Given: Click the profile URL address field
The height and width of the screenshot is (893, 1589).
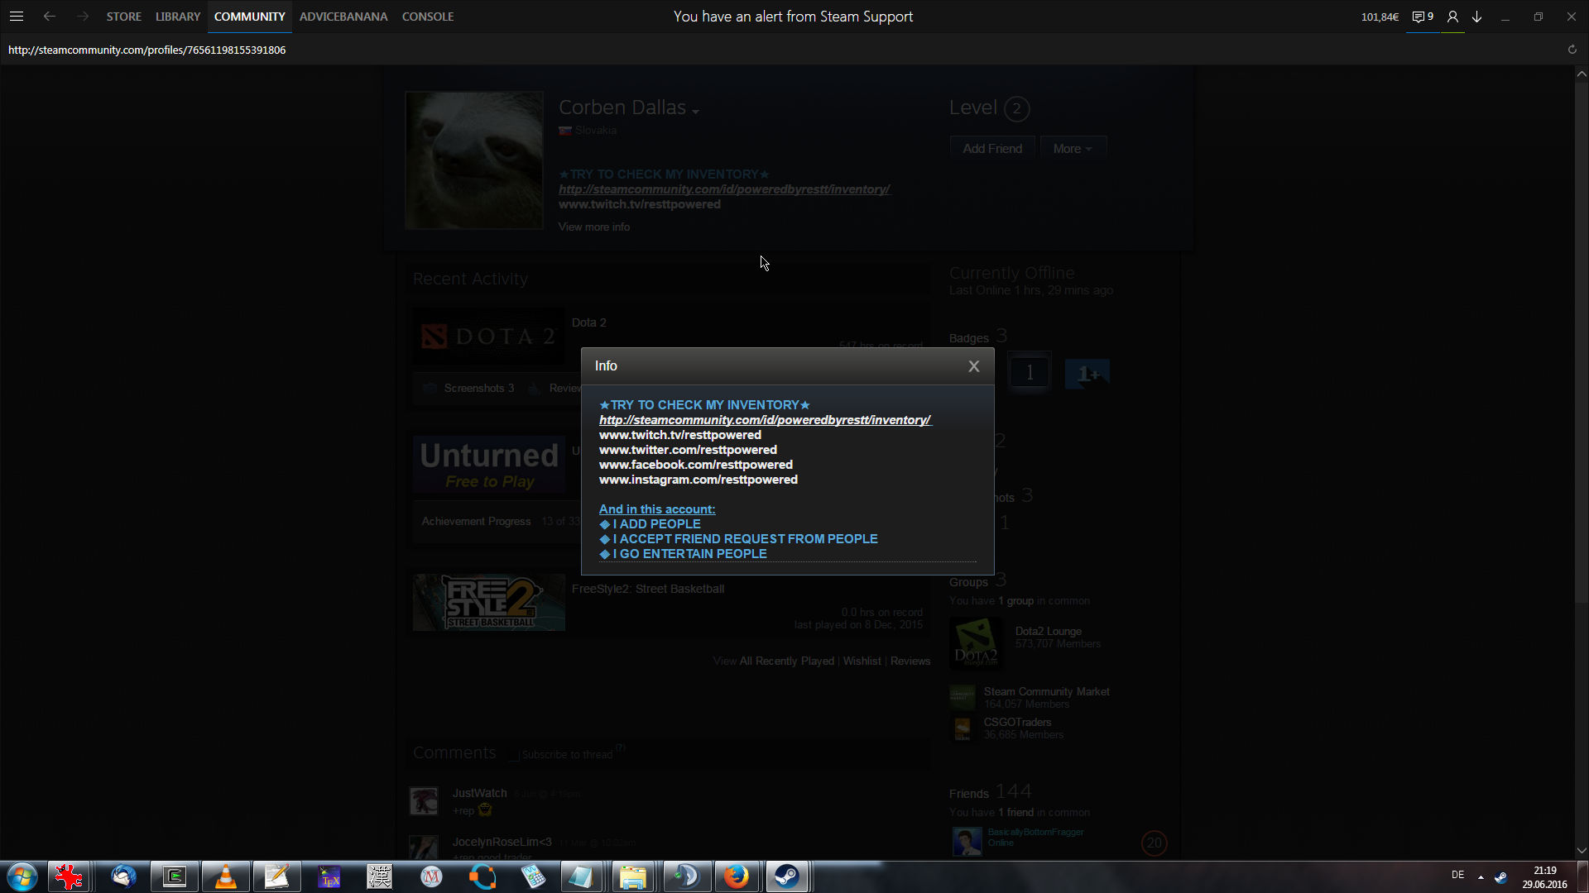Looking at the screenshot, I should tap(147, 50).
